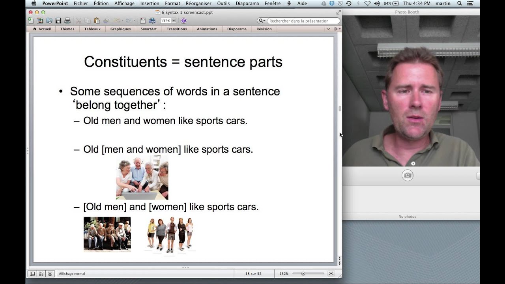
Task: Switch to Normal view icon in status bar
Action: pyautogui.click(x=32, y=273)
